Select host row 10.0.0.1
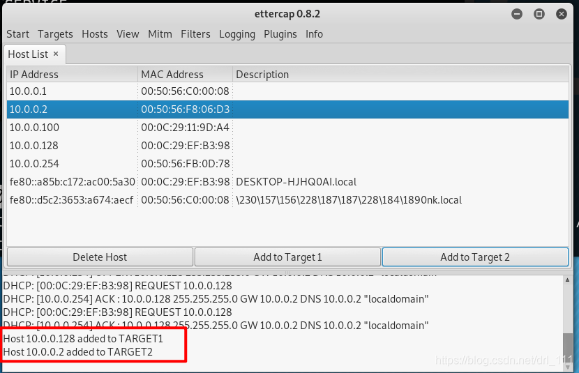 click(287, 91)
